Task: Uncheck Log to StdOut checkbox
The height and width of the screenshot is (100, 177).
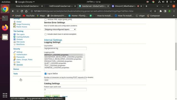Action: pos(45,74)
